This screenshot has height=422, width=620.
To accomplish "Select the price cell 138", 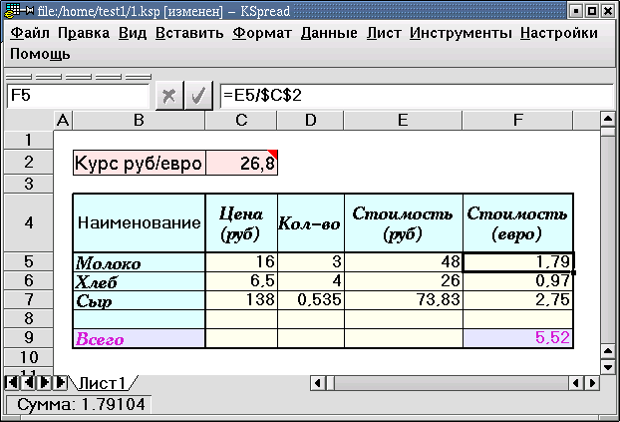I will [x=241, y=300].
